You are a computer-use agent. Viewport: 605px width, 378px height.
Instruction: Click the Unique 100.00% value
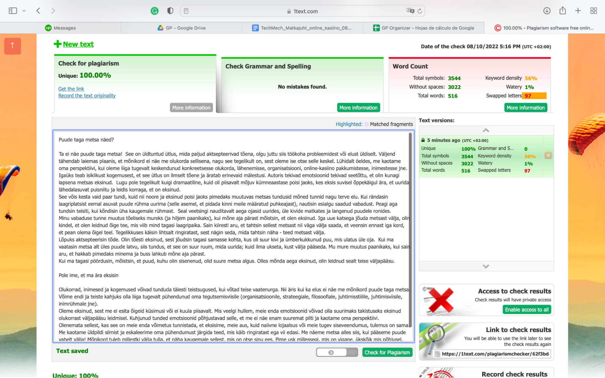pyautogui.click(x=95, y=75)
